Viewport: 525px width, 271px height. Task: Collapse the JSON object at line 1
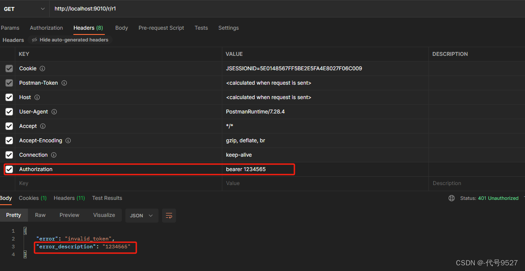(x=25, y=231)
